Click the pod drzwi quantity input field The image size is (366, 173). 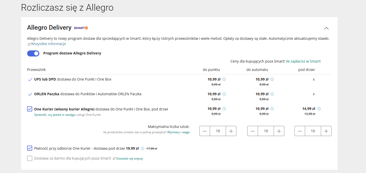tap(313, 131)
